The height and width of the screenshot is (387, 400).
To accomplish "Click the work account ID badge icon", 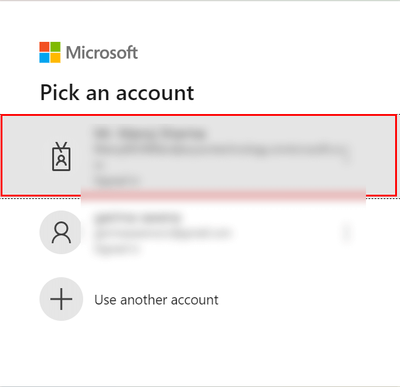I will point(61,156).
